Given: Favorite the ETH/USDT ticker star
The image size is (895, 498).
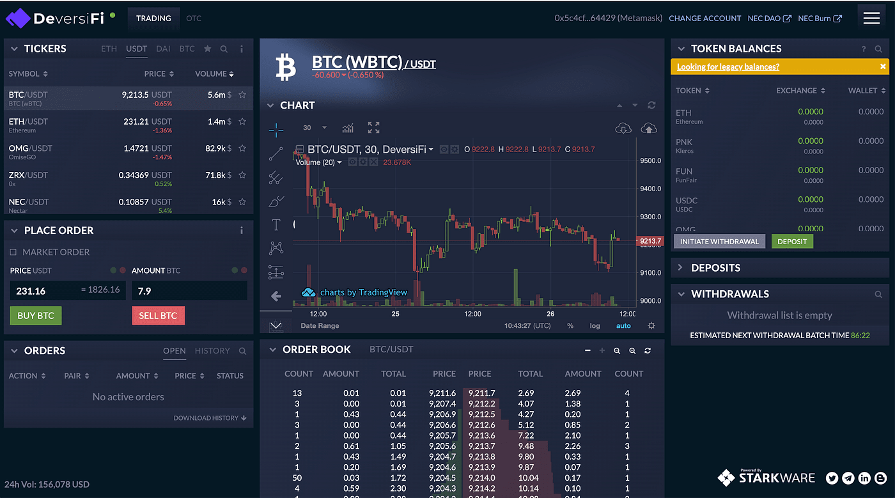Looking at the screenshot, I should pyautogui.click(x=242, y=121).
